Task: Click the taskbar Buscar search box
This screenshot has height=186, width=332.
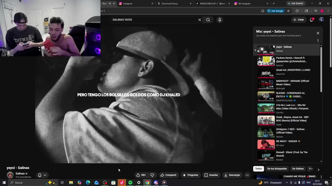Action: [33, 183]
